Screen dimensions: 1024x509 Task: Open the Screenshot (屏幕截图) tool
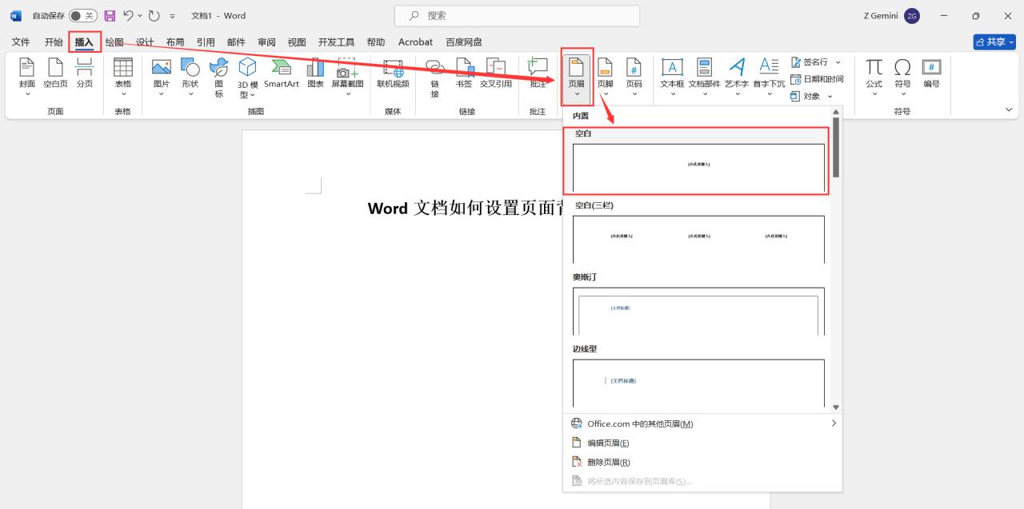(347, 77)
